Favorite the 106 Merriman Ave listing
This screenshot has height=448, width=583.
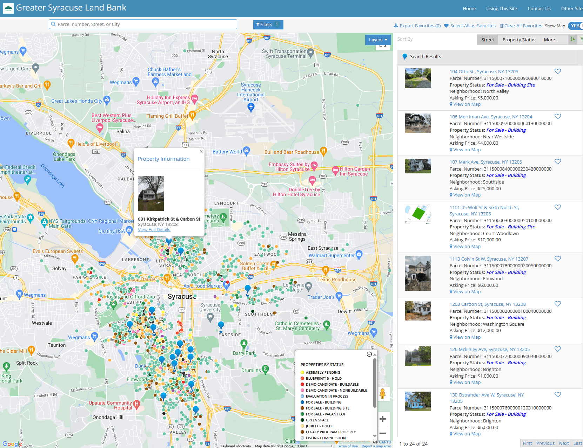pos(558,117)
